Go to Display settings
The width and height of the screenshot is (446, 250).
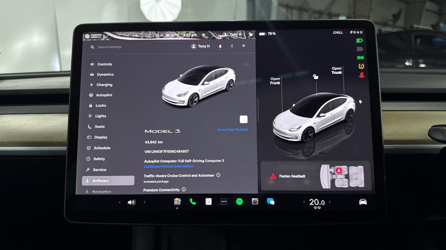[x=97, y=137]
